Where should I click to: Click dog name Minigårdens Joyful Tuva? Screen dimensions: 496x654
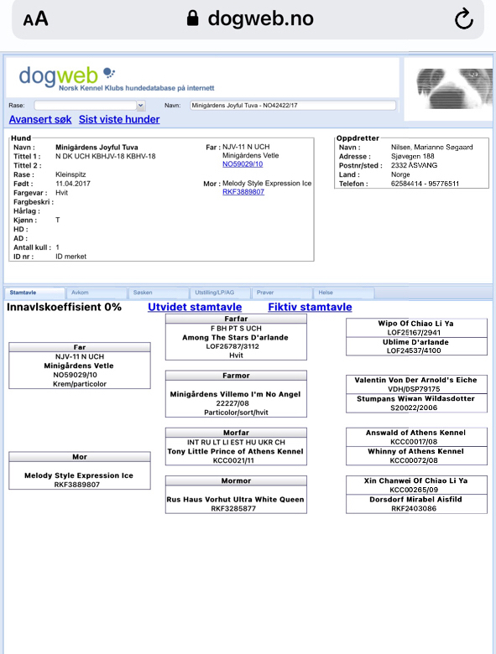point(97,148)
